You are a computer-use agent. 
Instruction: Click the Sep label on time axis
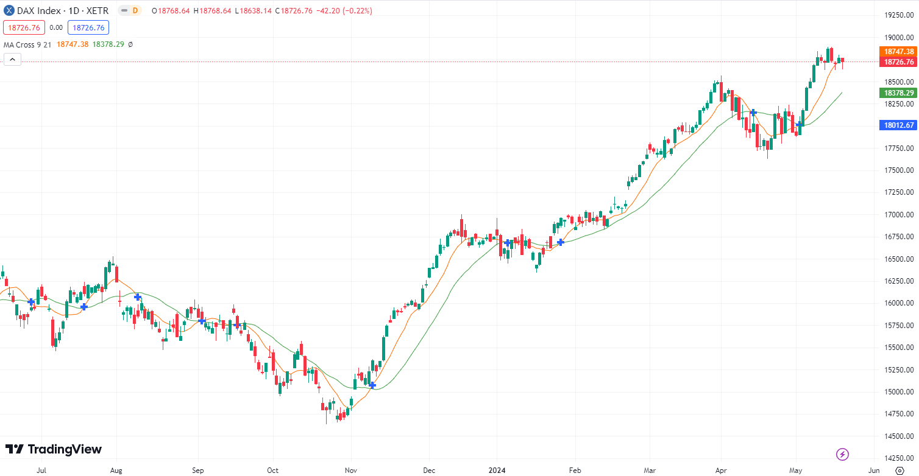pyautogui.click(x=198, y=471)
